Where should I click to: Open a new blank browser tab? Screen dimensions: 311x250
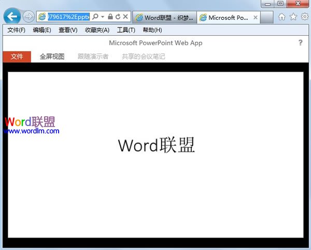coord(266,18)
